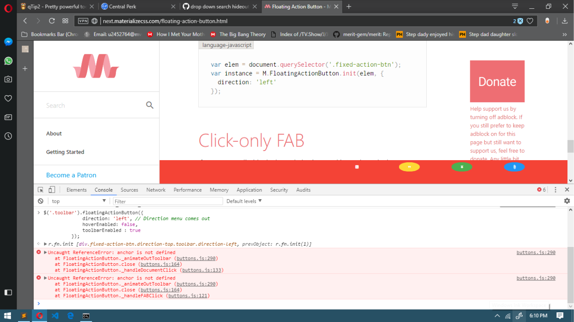Open the snapshot camera tool in sidebar

coord(8,79)
